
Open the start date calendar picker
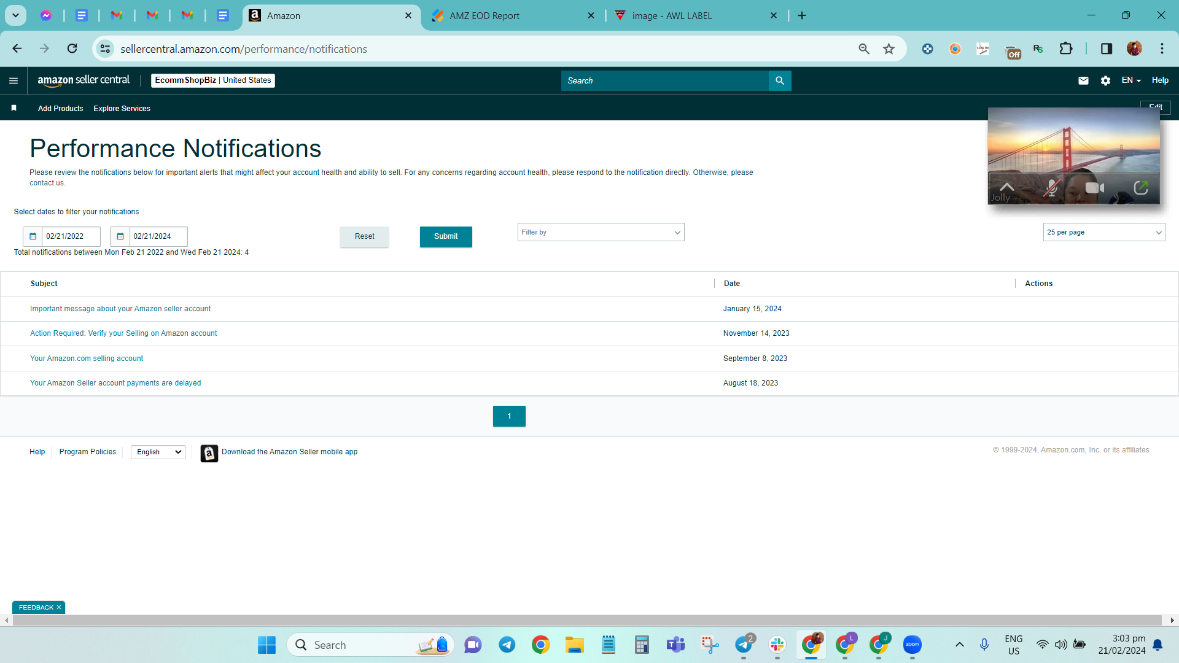coord(33,236)
